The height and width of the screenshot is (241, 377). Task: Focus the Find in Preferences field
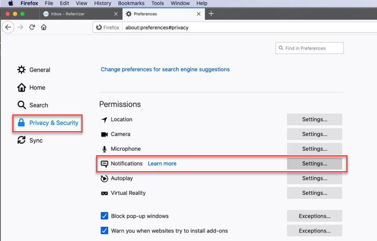point(310,48)
